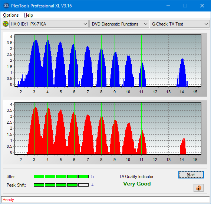Click the red histogram peak at 7
This screenshot has width=211, height=204.
(88, 134)
